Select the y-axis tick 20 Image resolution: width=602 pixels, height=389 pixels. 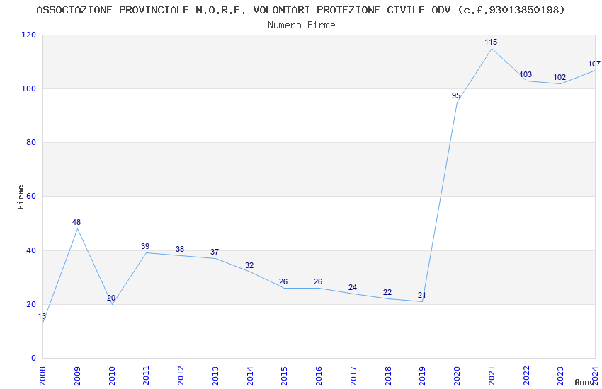[x=31, y=304]
